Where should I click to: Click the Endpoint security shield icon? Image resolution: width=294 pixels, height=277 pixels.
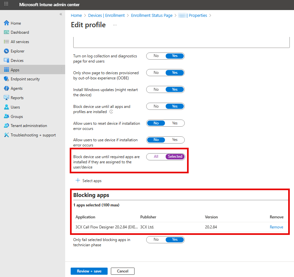pyautogui.click(x=6, y=79)
